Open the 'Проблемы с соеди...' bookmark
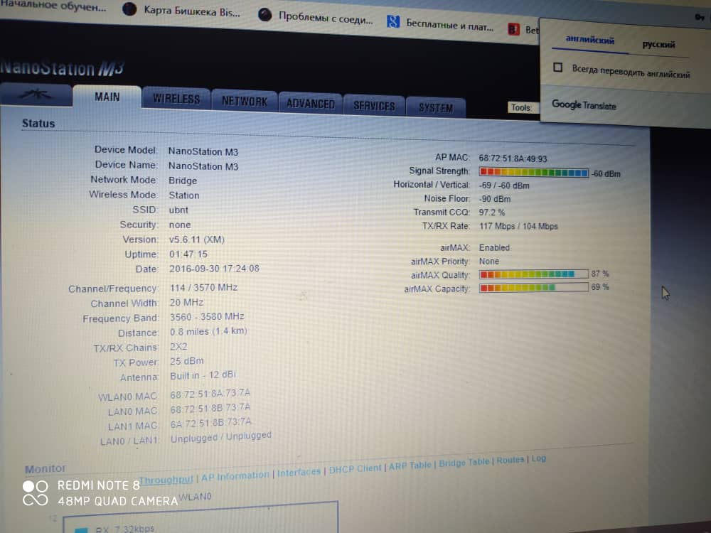Image resolution: width=711 pixels, height=533 pixels. coord(316,18)
